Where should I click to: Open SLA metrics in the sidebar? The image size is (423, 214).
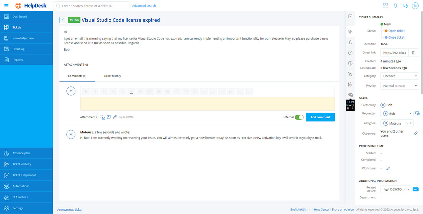point(27,197)
